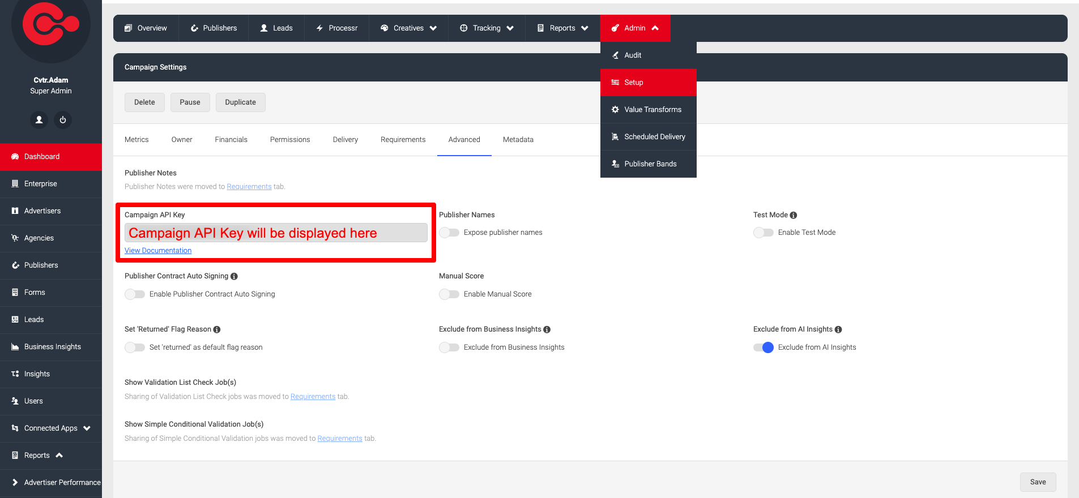The height and width of the screenshot is (498, 1079).
Task: Click the Agencies icon in sidebar
Action: (15, 238)
